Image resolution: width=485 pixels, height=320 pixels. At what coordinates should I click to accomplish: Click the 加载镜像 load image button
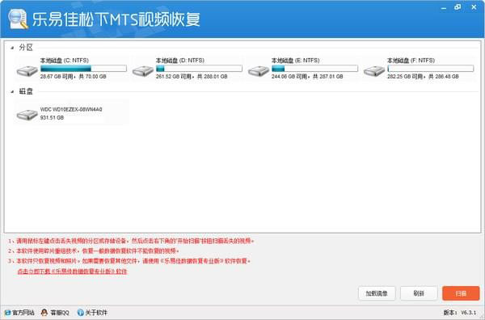377,293
